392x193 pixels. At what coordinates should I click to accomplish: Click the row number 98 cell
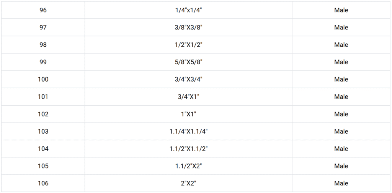(x=43, y=45)
